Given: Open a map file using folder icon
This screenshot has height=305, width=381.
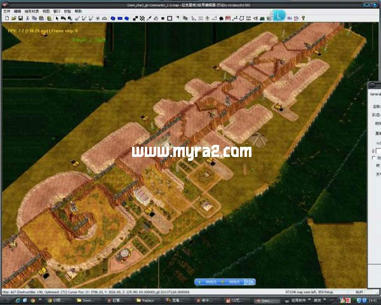Looking at the screenshot, I should pos(14,18).
